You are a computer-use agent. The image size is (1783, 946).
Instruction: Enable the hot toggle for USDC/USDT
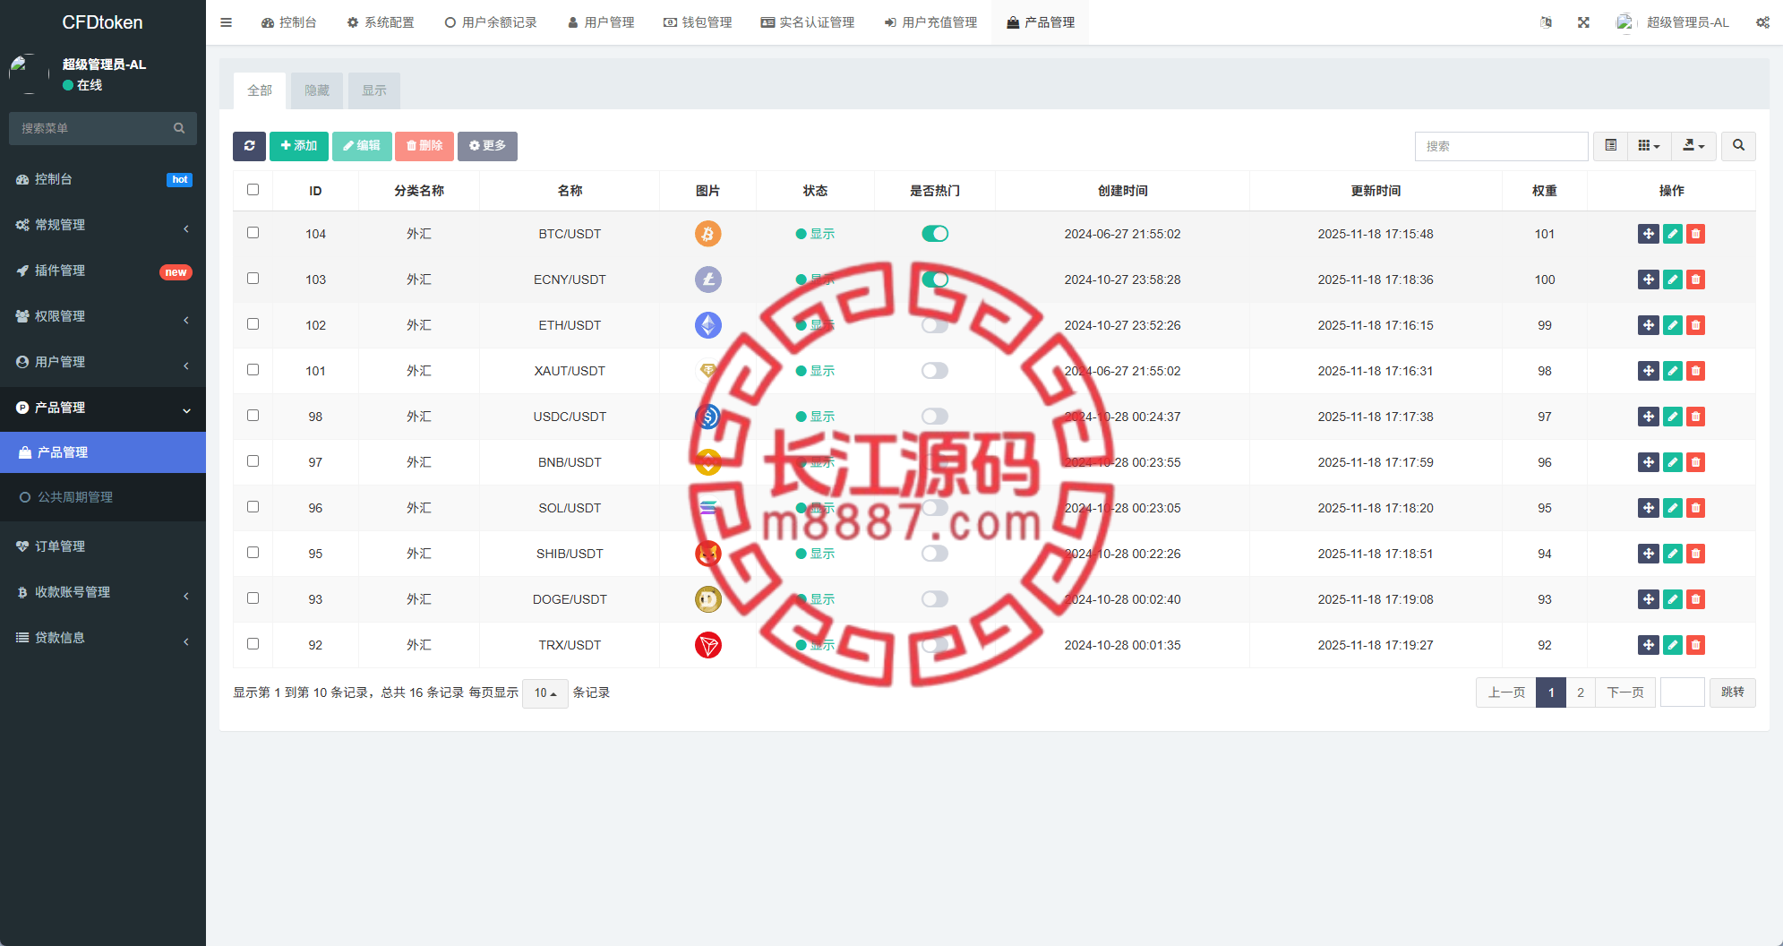pos(934,417)
